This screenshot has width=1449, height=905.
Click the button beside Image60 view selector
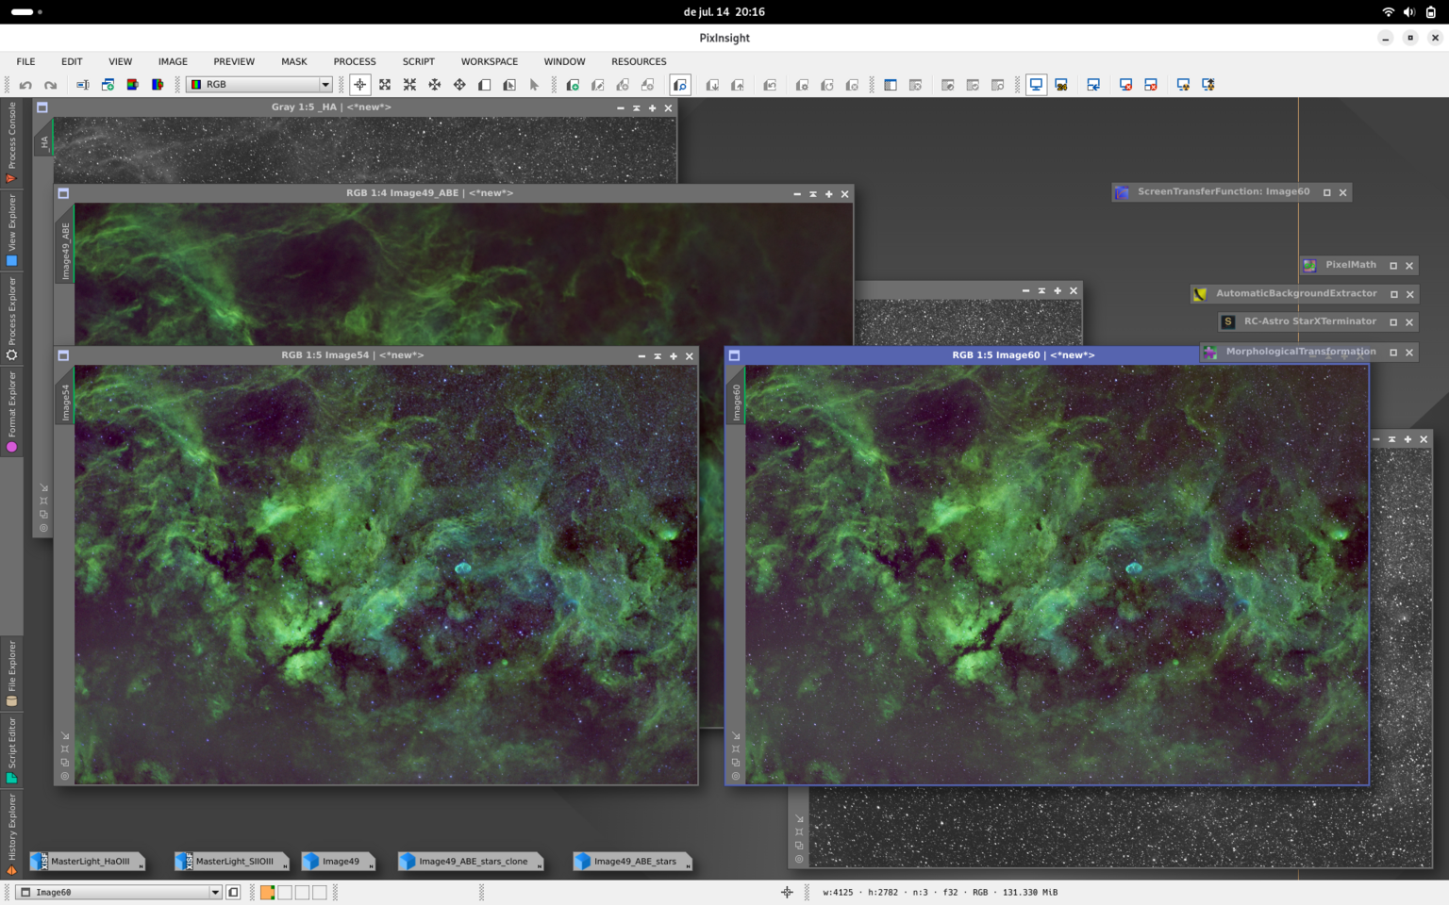[x=233, y=892]
